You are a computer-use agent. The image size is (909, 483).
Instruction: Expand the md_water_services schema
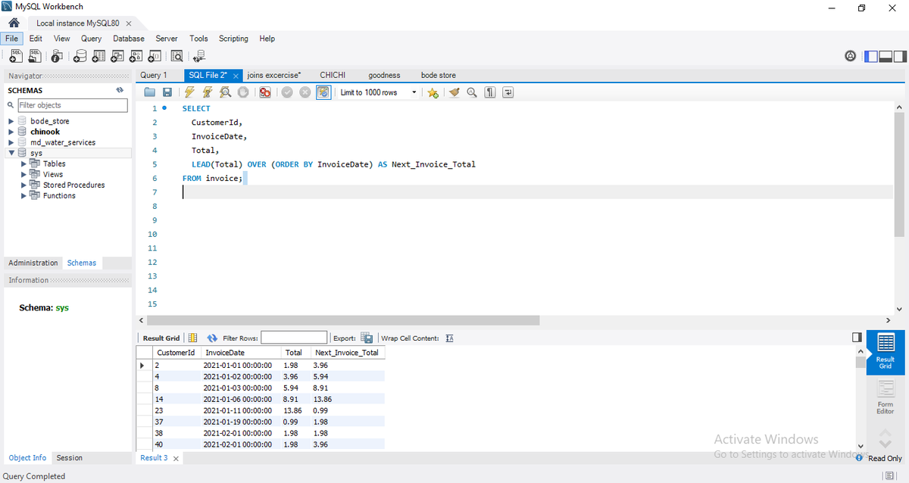pyautogui.click(x=11, y=142)
